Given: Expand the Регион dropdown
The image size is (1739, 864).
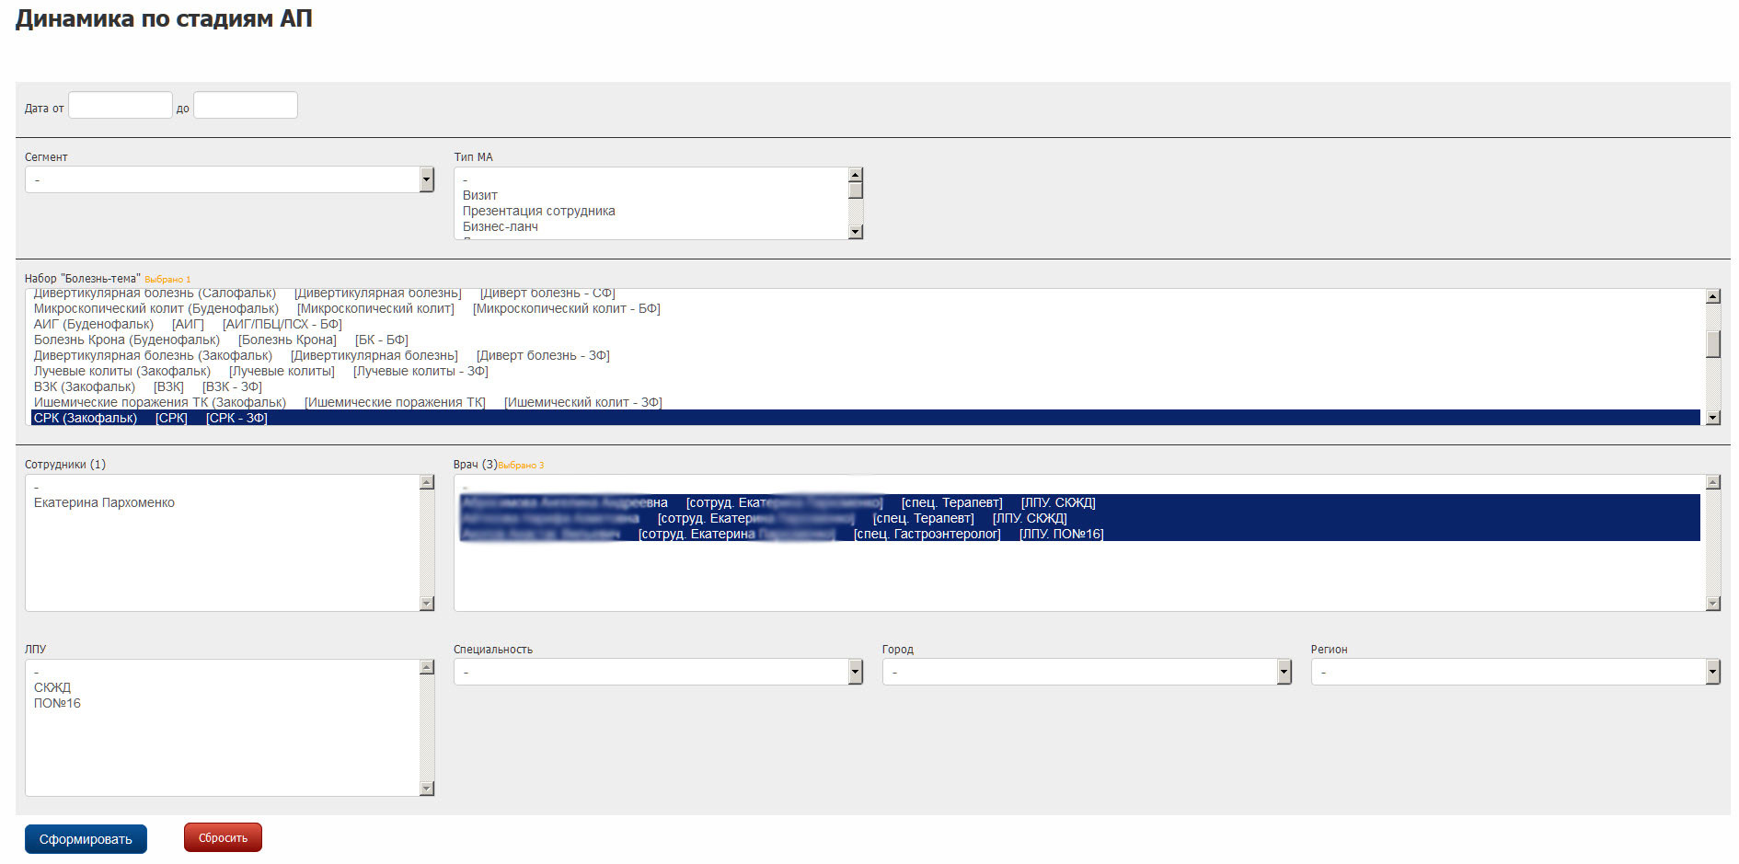Looking at the screenshot, I should pyautogui.click(x=1515, y=673).
